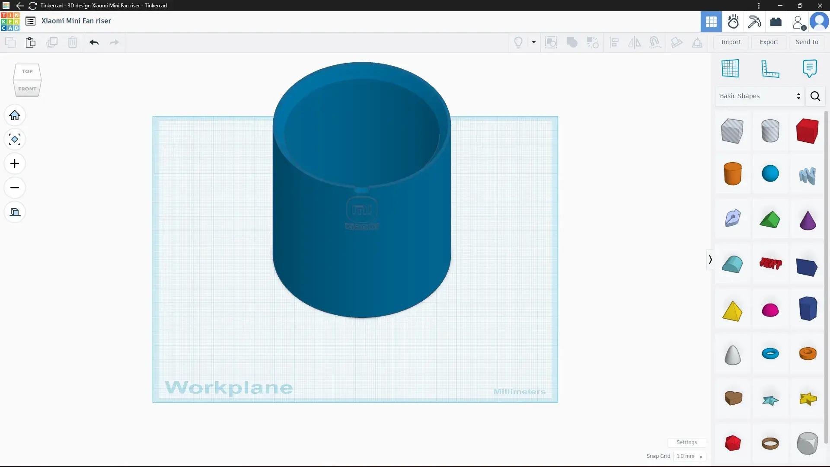Screen dimensions: 830x467
Task: Select the purple Cone shape
Action: [x=808, y=220]
